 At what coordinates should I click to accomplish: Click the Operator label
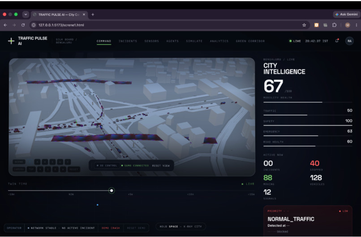[x=14, y=228]
